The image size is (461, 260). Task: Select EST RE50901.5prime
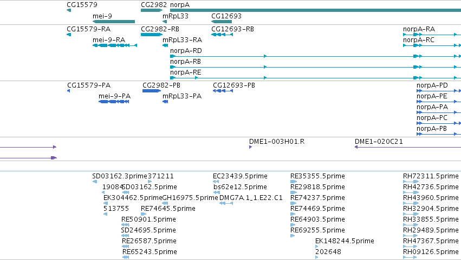pyautogui.click(x=148, y=220)
